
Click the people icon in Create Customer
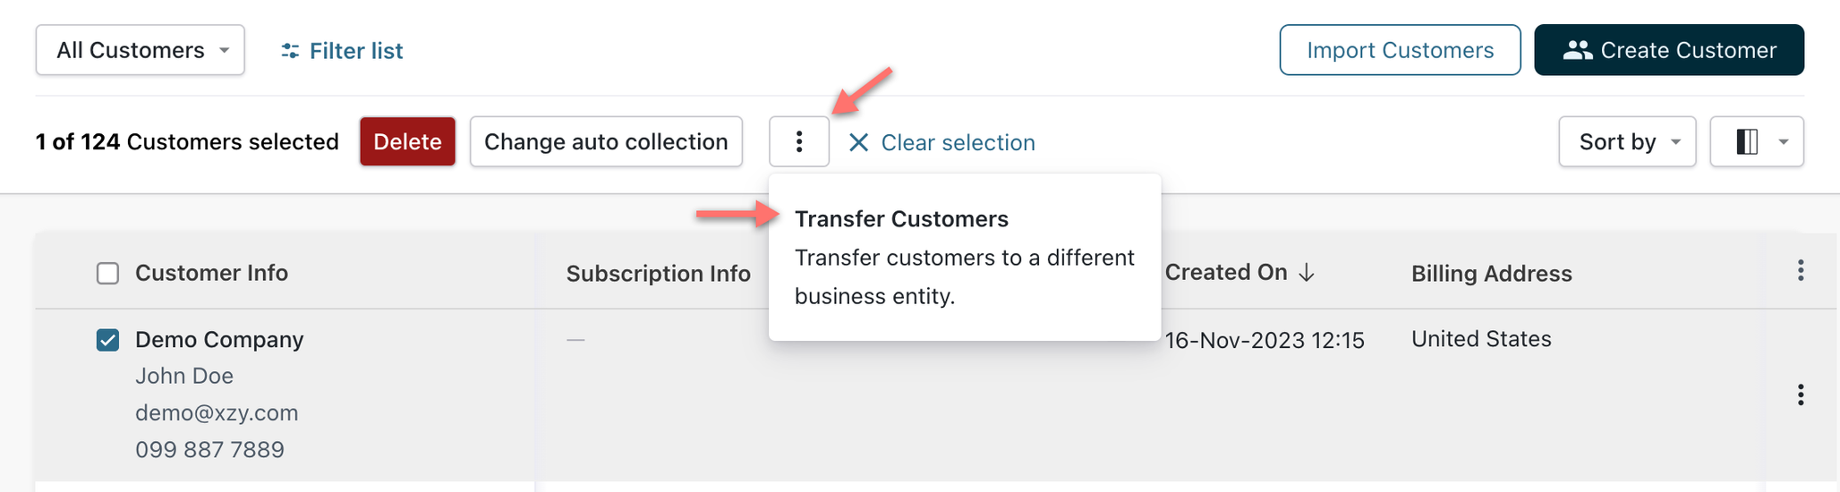coord(1577,50)
